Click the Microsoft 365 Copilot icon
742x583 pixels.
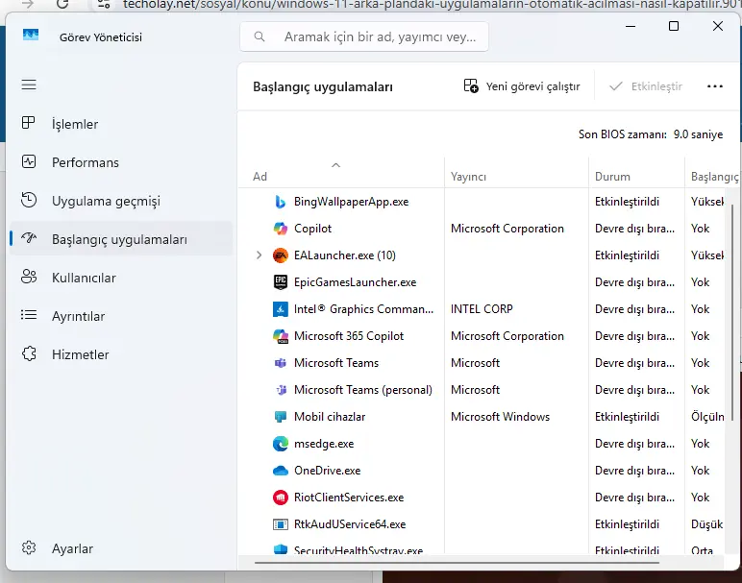[x=281, y=336]
